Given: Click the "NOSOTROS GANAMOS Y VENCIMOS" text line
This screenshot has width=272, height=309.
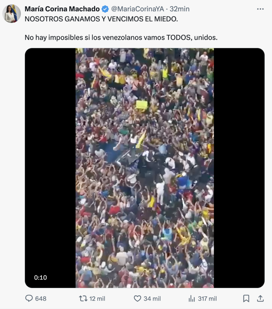Looking at the screenshot, I should coord(101,19).
